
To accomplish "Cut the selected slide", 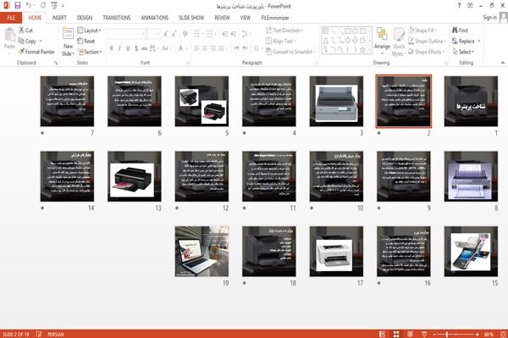I will coord(25,30).
